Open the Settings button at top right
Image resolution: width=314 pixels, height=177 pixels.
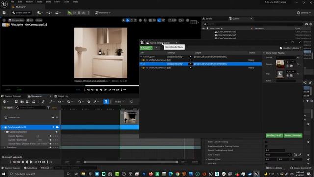[x=304, y=13]
